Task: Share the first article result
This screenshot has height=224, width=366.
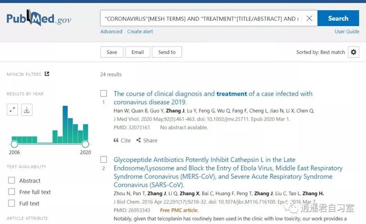Action: pyautogui.click(x=147, y=140)
